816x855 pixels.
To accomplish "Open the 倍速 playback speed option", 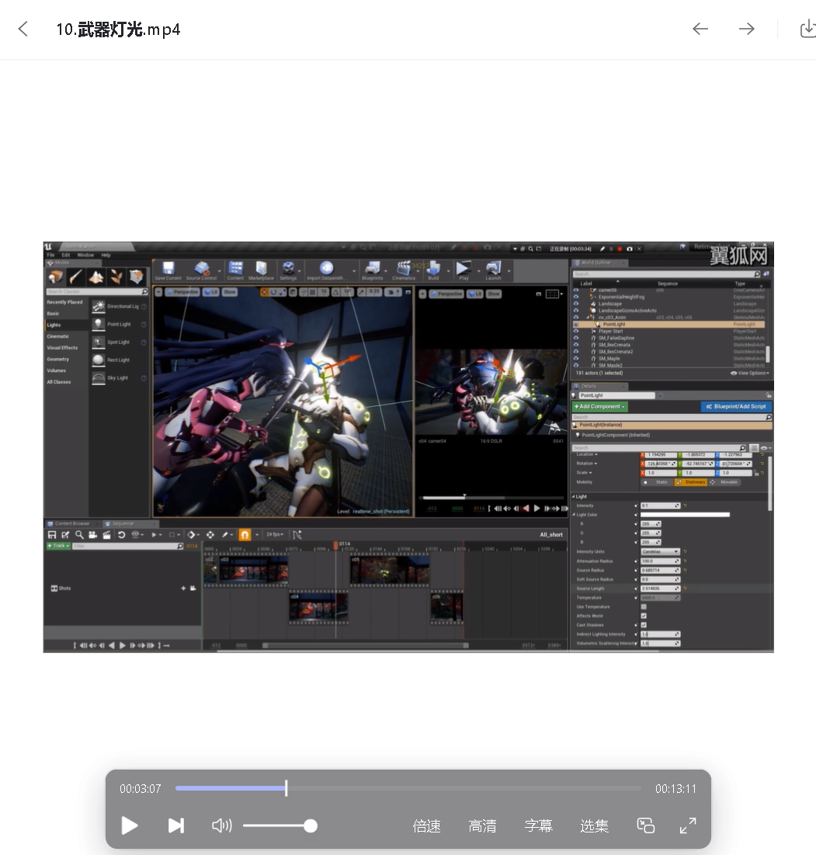I will coord(427,826).
